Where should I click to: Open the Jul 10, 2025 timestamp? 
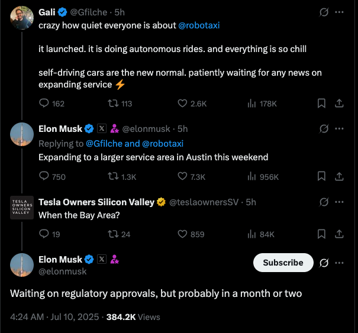(75, 317)
